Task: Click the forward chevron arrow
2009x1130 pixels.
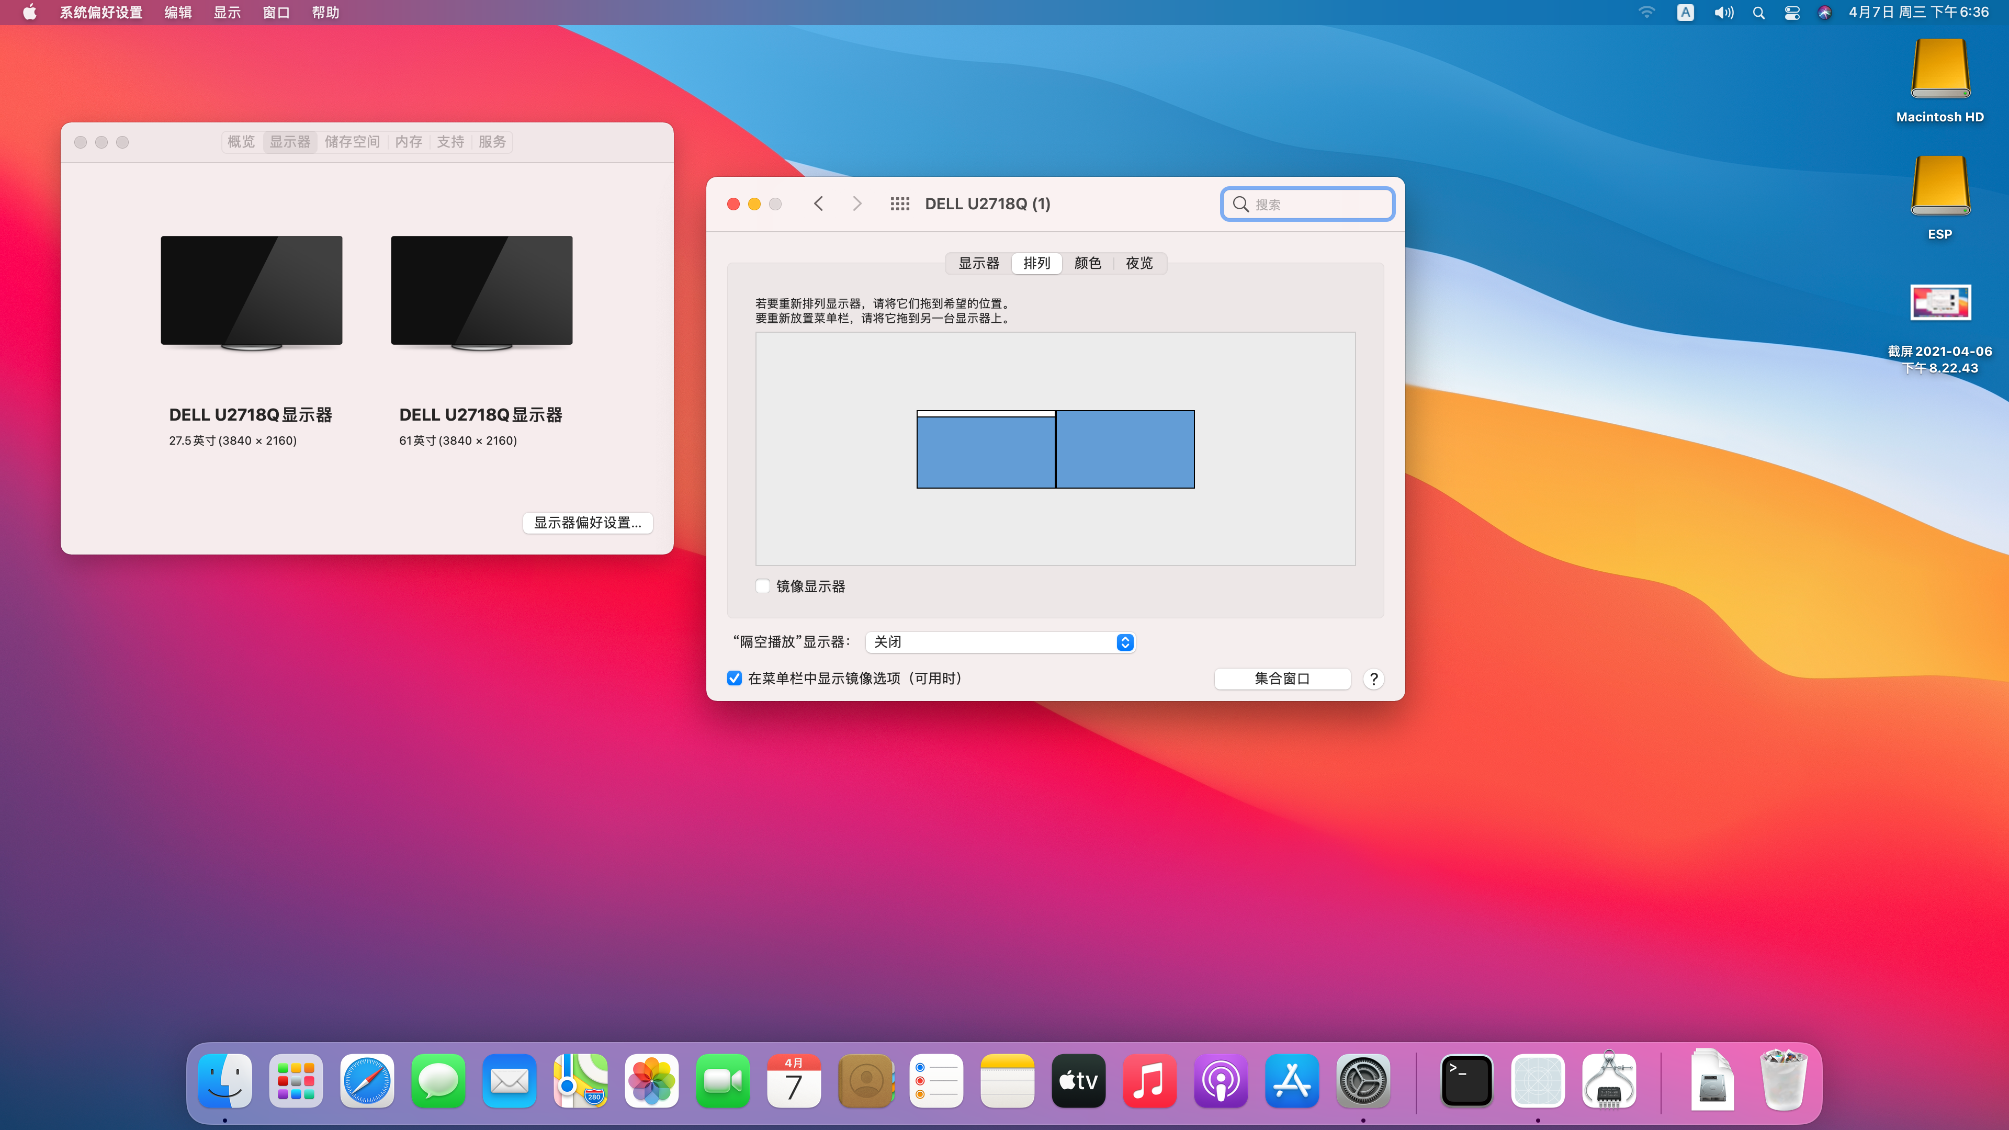Action: click(x=856, y=204)
